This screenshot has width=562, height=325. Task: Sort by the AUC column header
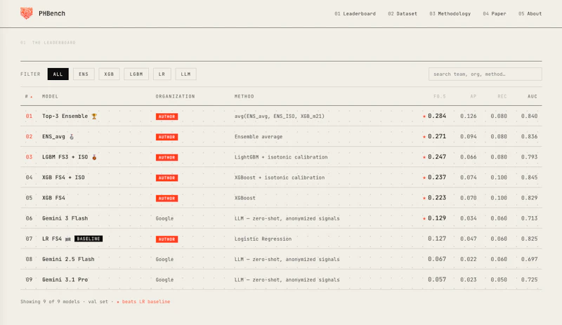[532, 96]
